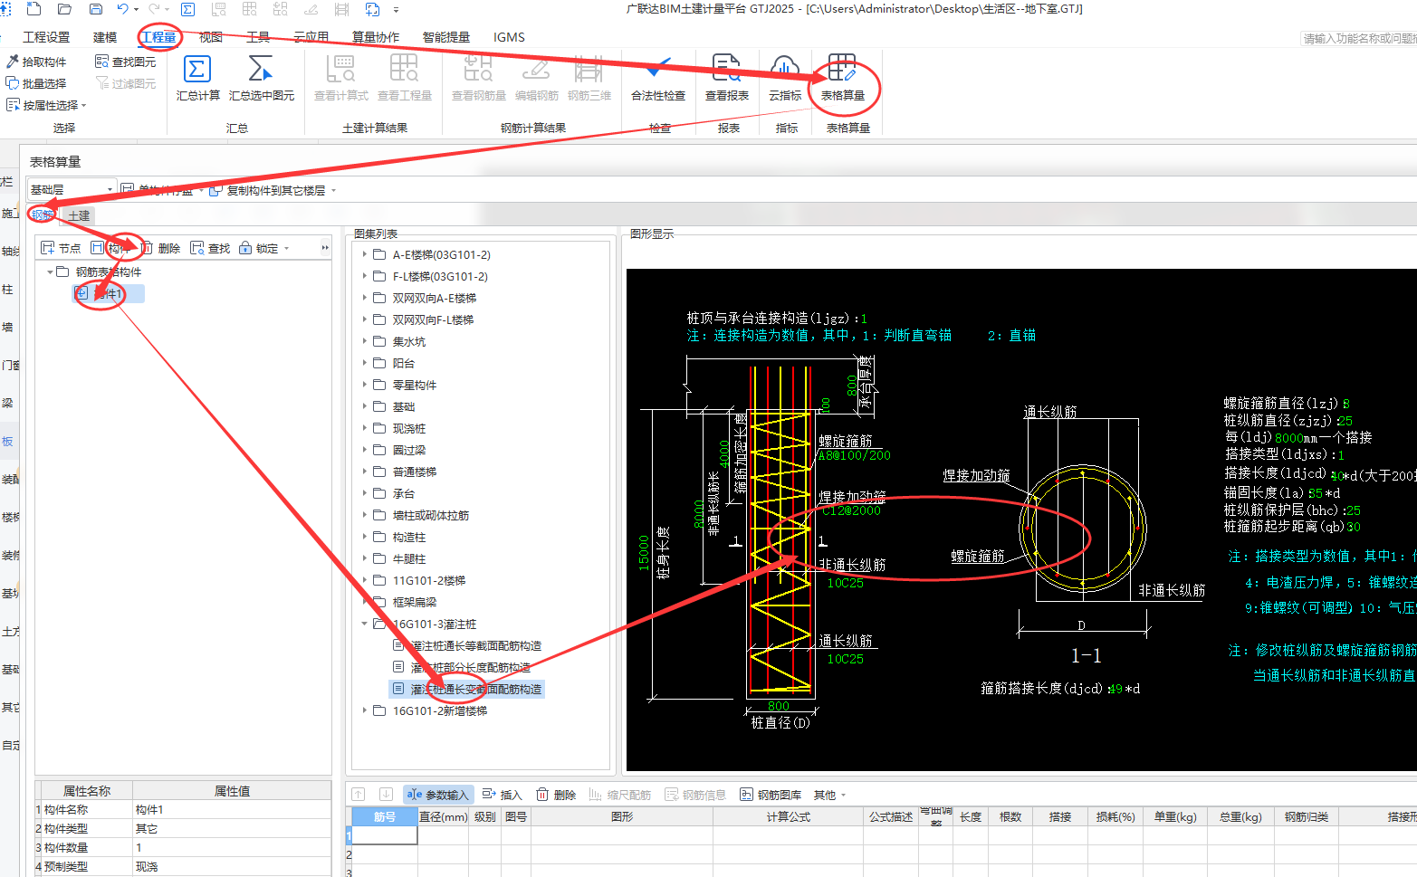Add a 节点 node in tree toolbar
The width and height of the screenshot is (1417, 877).
(61, 248)
